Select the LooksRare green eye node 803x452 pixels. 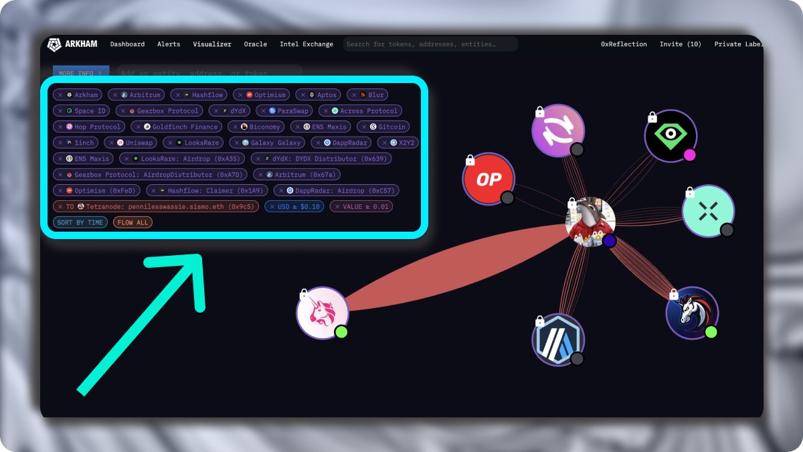coord(671,136)
